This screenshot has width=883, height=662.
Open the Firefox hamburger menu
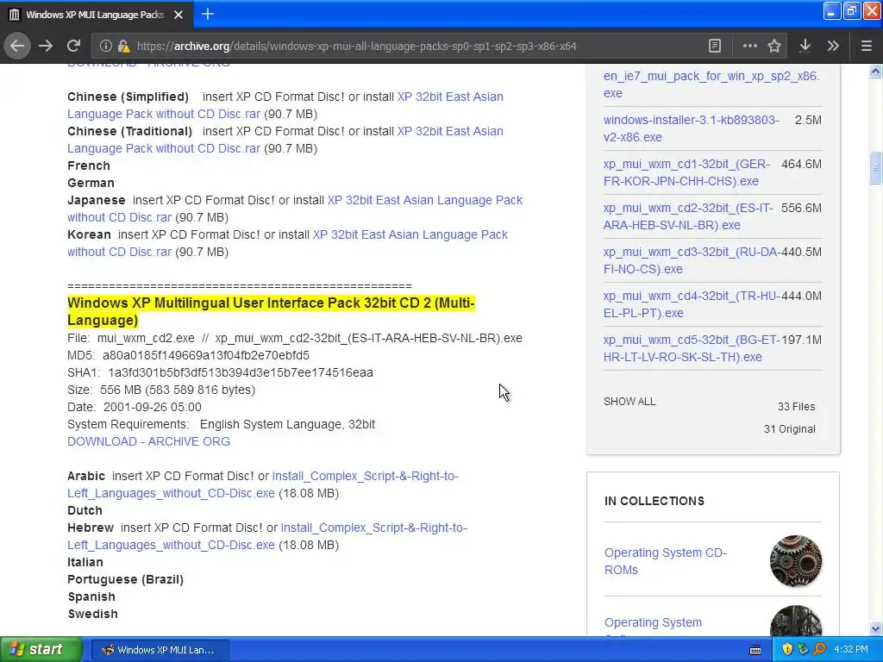866,46
